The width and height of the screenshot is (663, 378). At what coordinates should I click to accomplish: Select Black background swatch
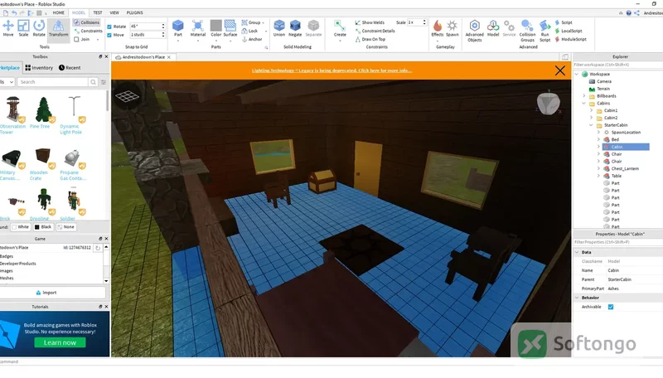(x=43, y=227)
